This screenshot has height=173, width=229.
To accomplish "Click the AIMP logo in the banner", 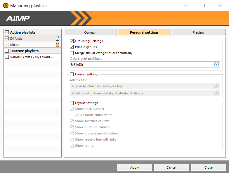I will 18,18.
